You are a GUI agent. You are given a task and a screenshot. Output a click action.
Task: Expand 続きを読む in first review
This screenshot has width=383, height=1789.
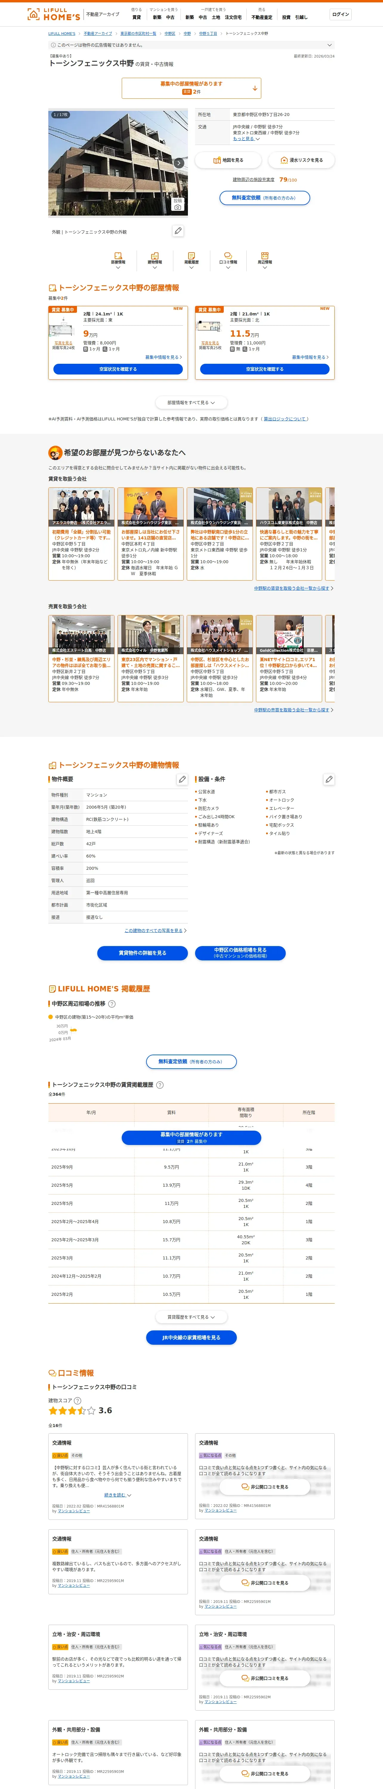point(118,1495)
